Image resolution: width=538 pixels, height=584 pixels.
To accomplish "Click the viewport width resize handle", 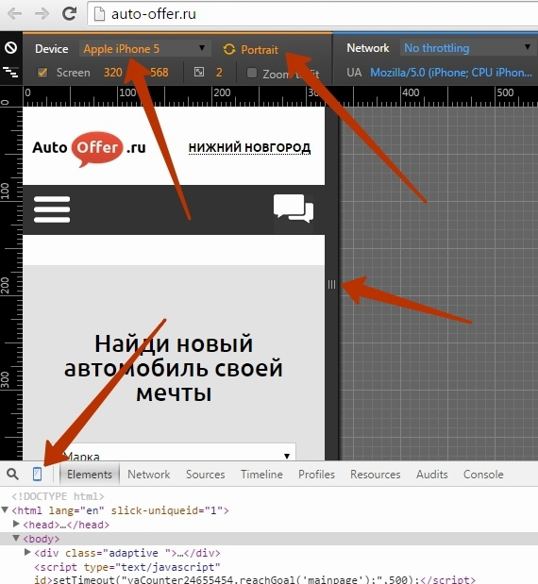I will [331, 285].
